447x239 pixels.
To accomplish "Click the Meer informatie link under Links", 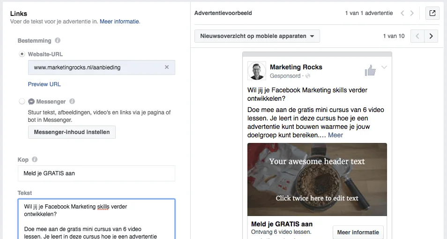I will coord(119,22).
